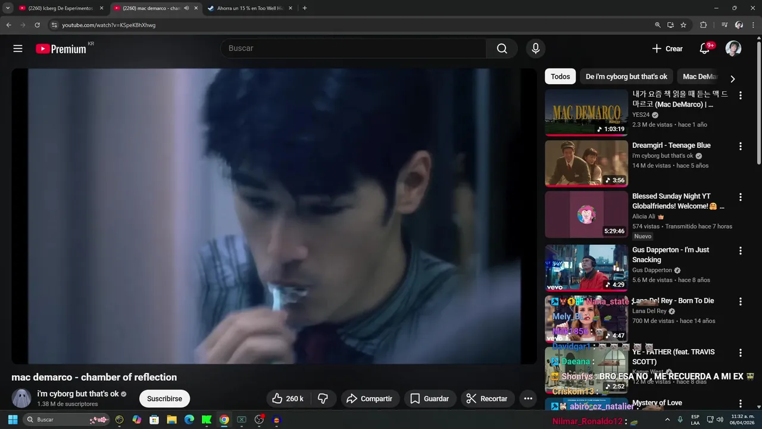Open the Chrome three-dot menu

click(x=754, y=25)
